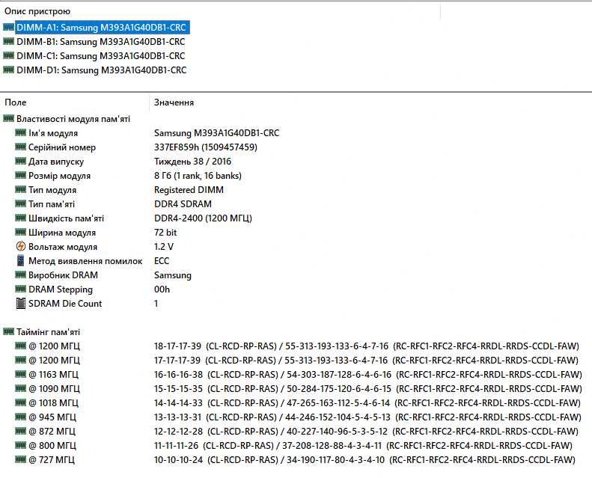Click icon next to 'Розмір модуля'

coord(20,176)
